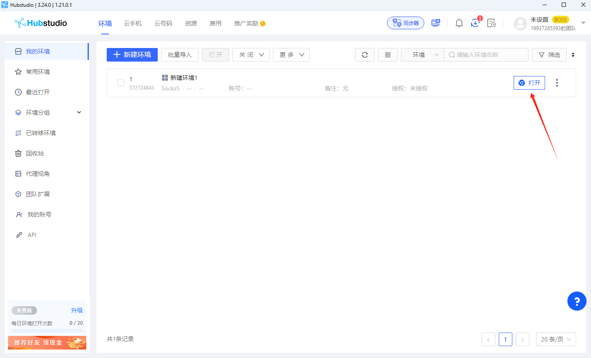The width and height of the screenshot is (591, 358).
Task: Click the 环境分组 layers icon
Action: click(x=18, y=113)
